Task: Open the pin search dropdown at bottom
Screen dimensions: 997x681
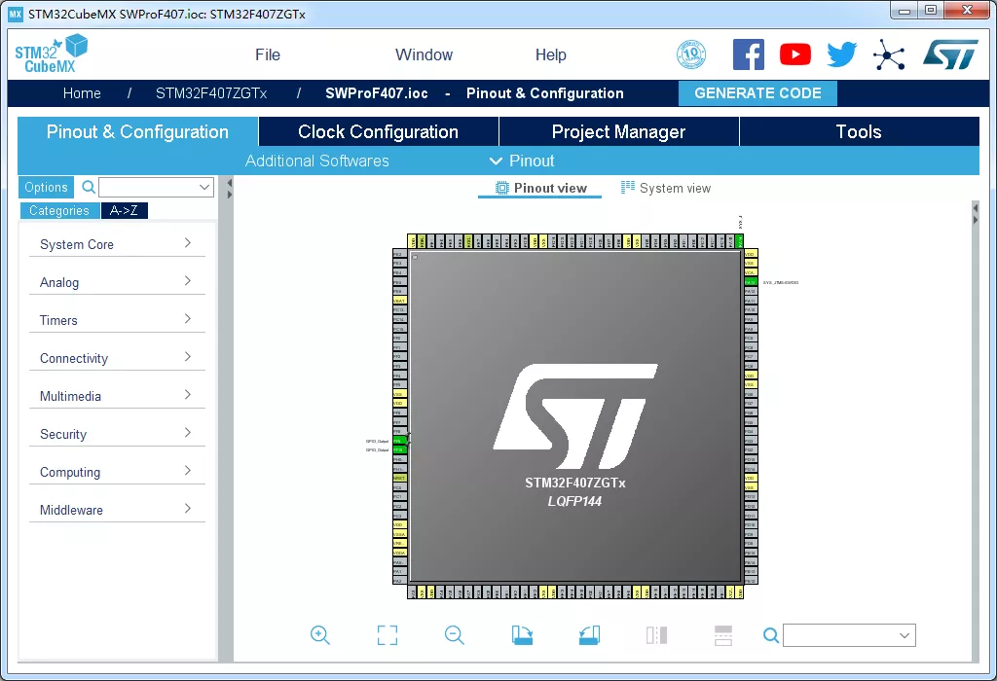Action: [849, 635]
